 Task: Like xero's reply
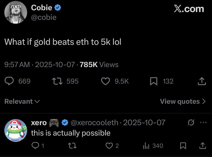[108, 145]
